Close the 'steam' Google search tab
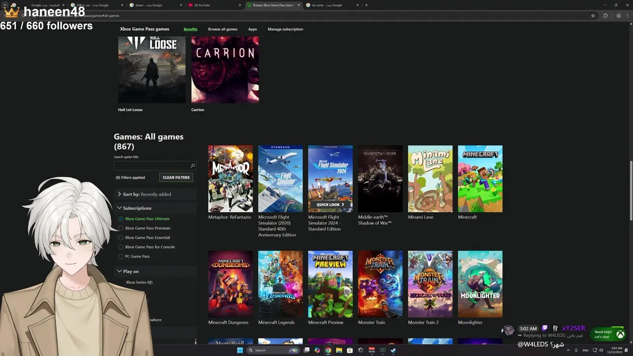 181,5
